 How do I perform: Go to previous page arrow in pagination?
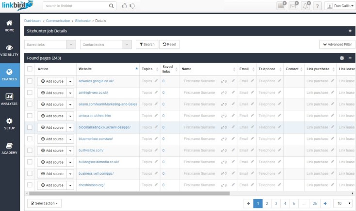pos(248,203)
